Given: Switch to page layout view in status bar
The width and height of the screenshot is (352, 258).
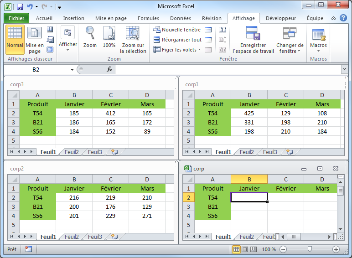Looking at the screenshot, I should [244, 249].
